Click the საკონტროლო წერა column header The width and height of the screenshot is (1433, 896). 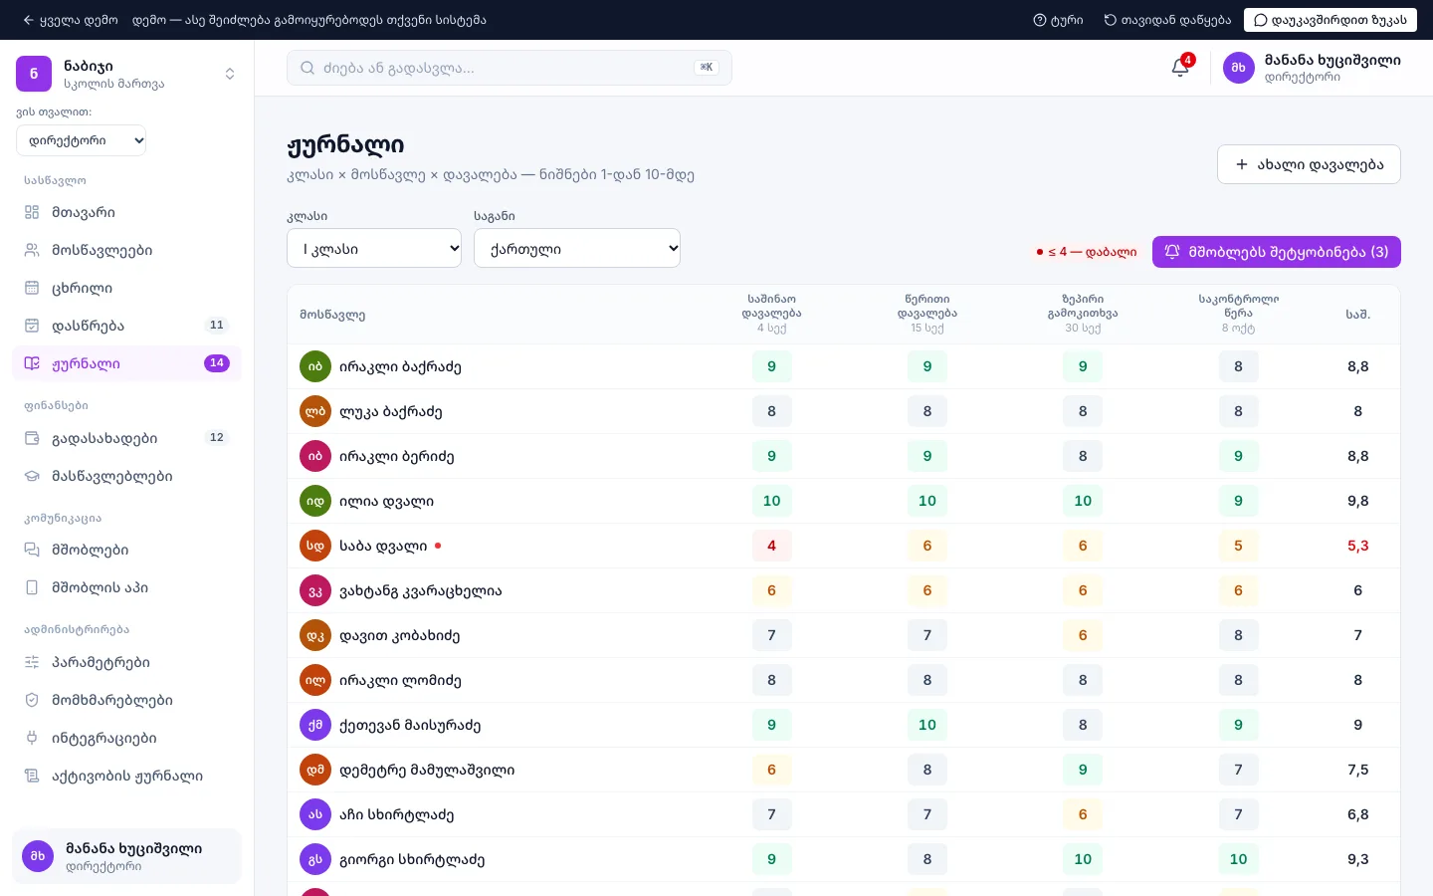tap(1238, 313)
